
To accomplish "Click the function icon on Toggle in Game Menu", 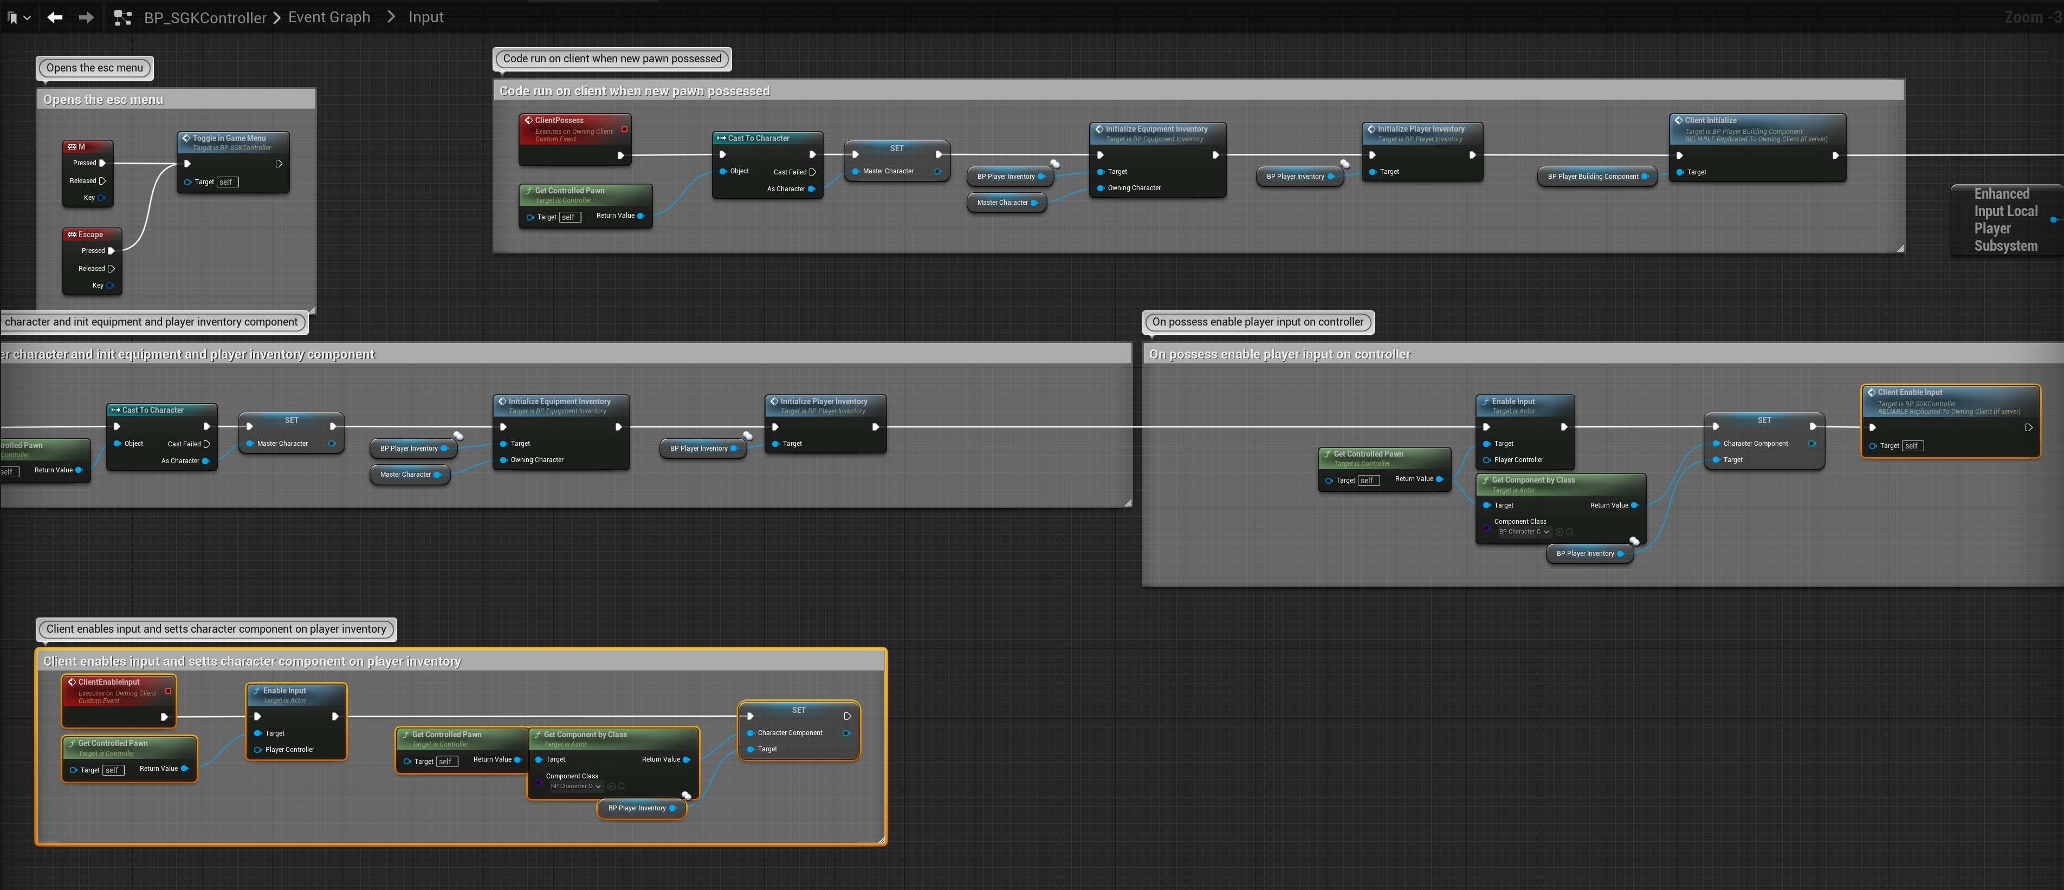I will [x=186, y=138].
